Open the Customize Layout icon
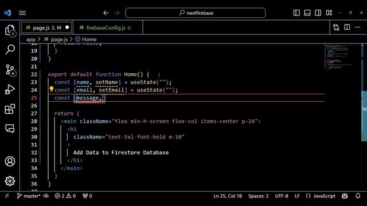This screenshot has height=206, width=367. tap(329, 13)
